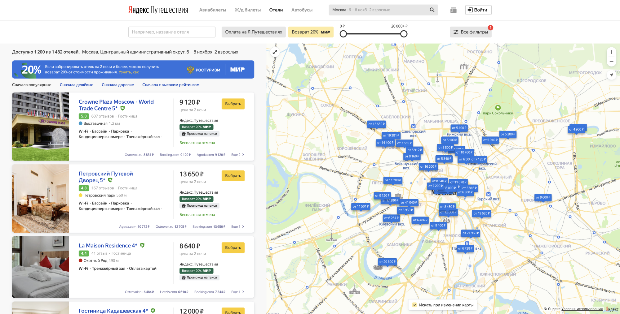This screenshot has height=314, width=620.
Task: Click the Войти login button
Action: click(478, 10)
